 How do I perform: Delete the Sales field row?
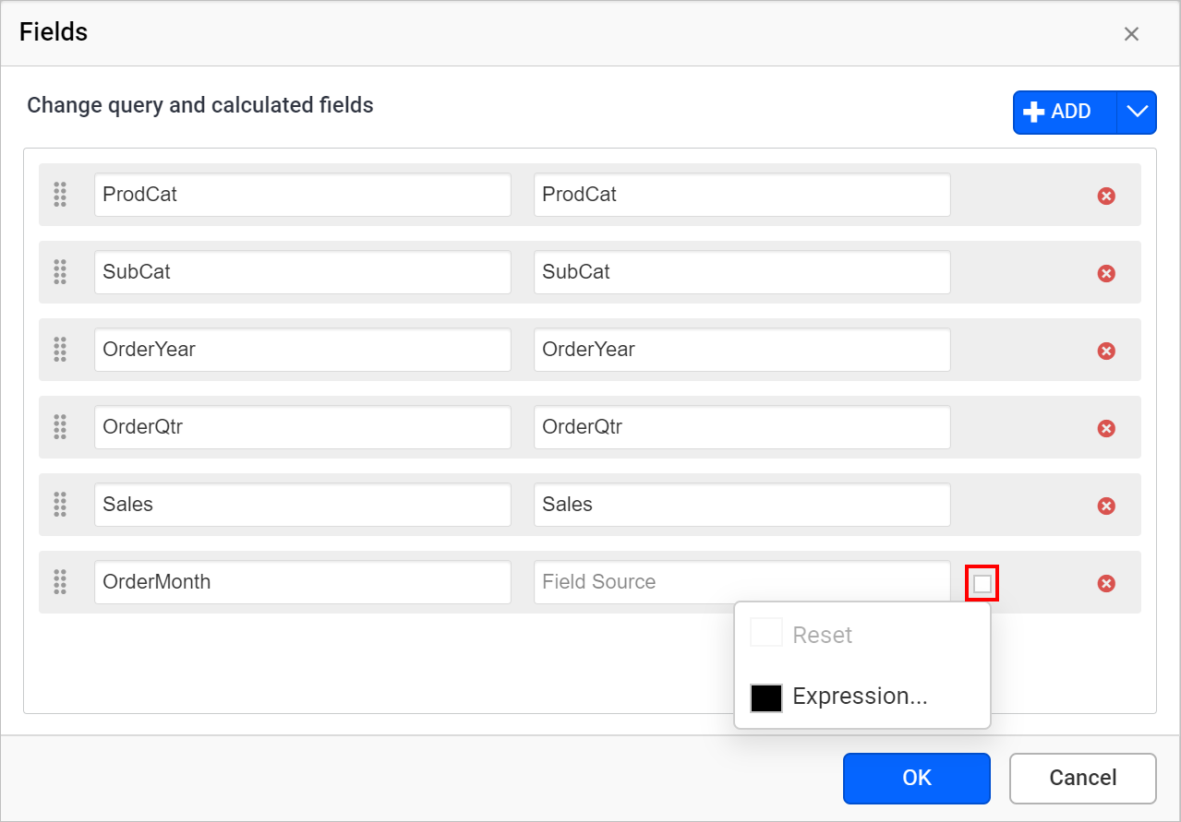click(x=1106, y=506)
